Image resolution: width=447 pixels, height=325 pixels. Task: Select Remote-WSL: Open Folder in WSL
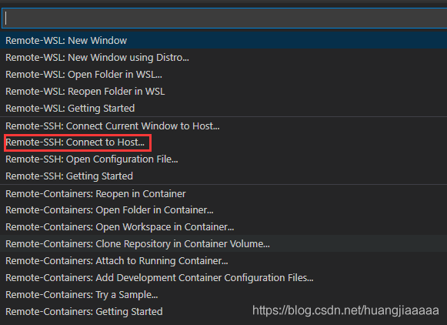coord(223,74)
